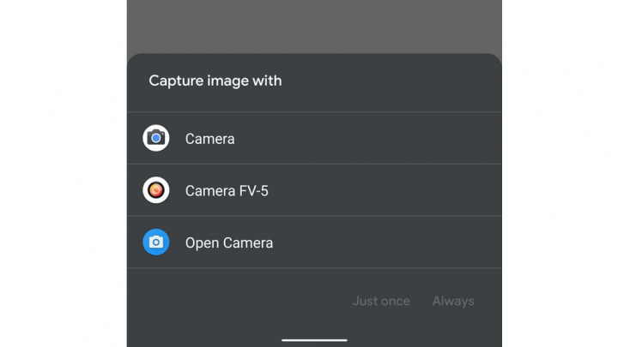Click the blue lens center of Camera icon
618x347 pixels.
[x=156, y=139]
